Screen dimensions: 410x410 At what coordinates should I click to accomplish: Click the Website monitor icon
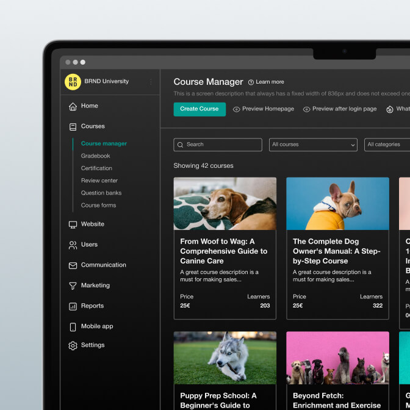pyautogui.click(x=73, y=225)
